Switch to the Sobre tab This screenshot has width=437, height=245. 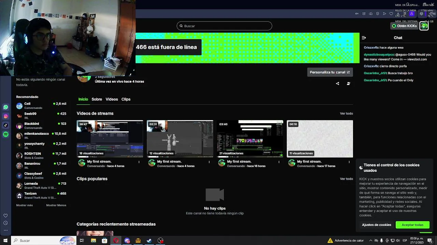(x=97, y=99)
